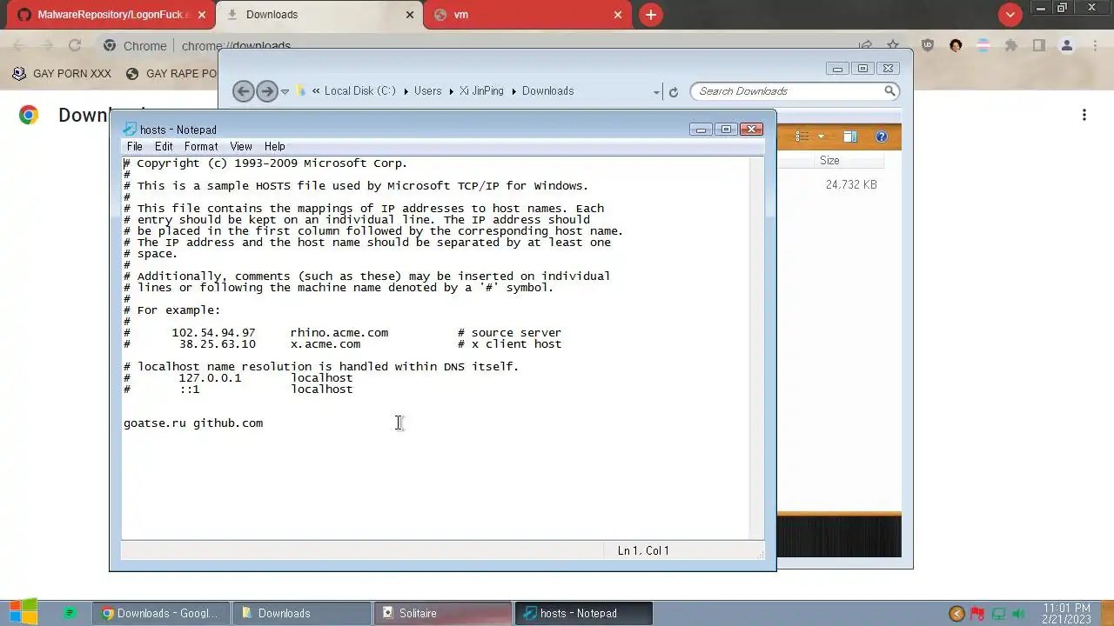Image resolution: width=1114 pixels, height=626 pixels.
Task: Click the Search Downloads field
Action: click(x=788, y=90)
